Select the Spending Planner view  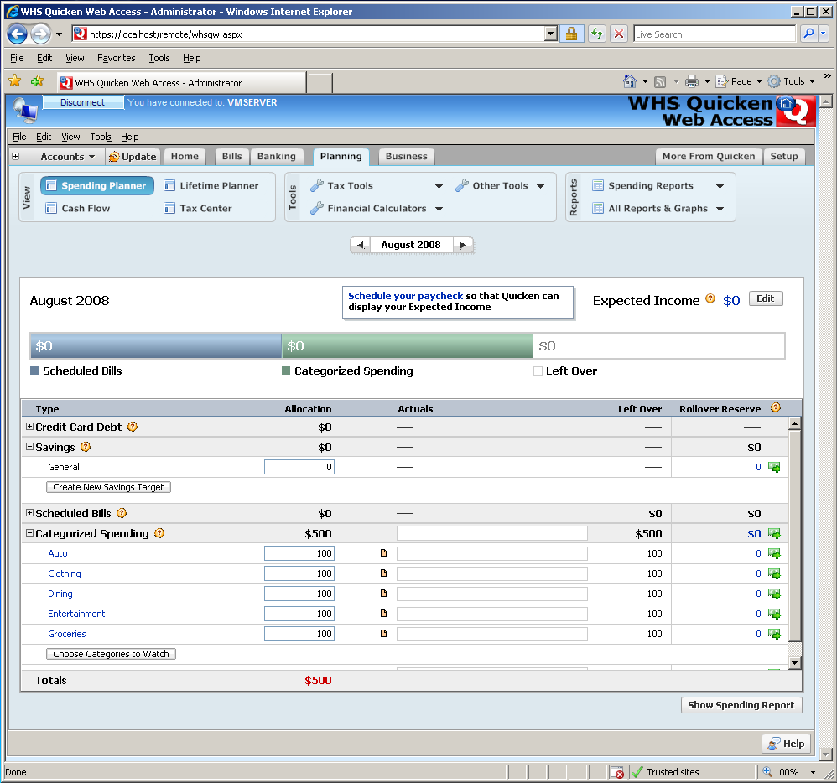tap(97, 186)
